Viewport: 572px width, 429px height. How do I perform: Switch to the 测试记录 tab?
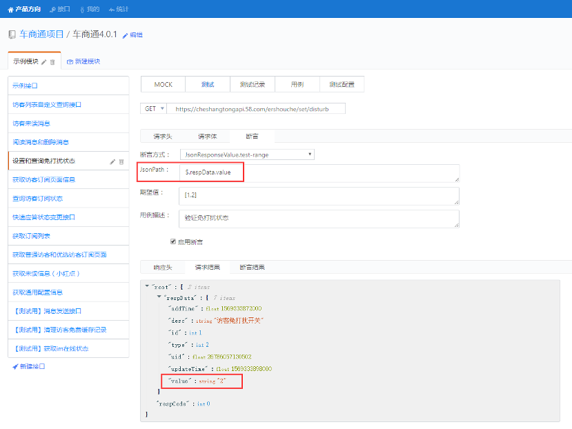253,85
